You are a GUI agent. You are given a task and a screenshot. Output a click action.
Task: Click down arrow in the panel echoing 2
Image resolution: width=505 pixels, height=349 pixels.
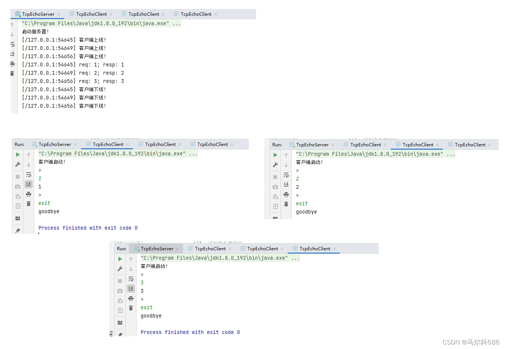coord(286,165)
